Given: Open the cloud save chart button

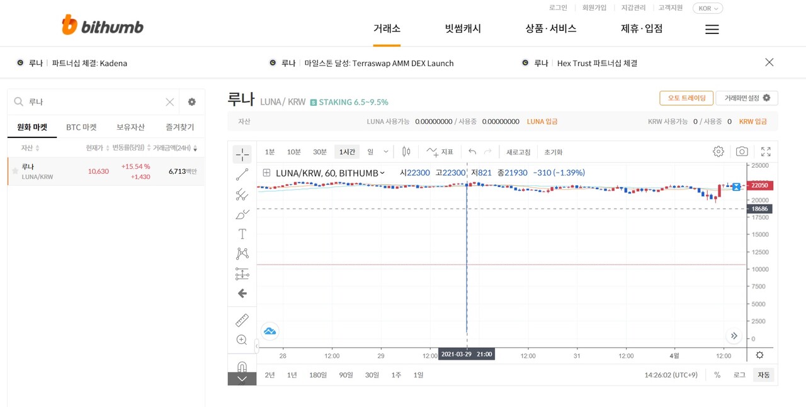Looking at the screenshot, I should (270, 331).
